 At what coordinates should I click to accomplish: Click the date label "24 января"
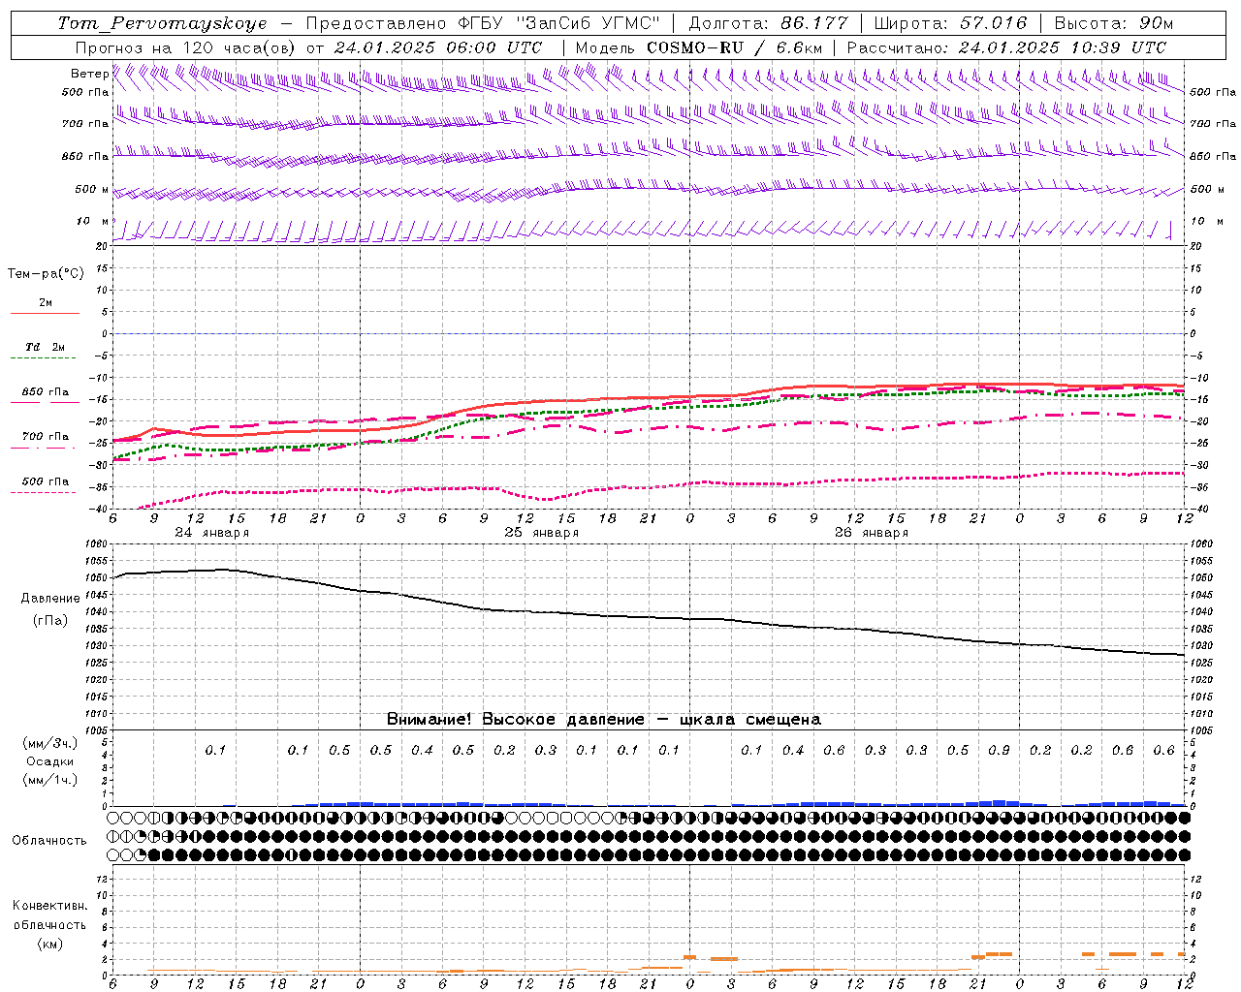click(212, 533)
